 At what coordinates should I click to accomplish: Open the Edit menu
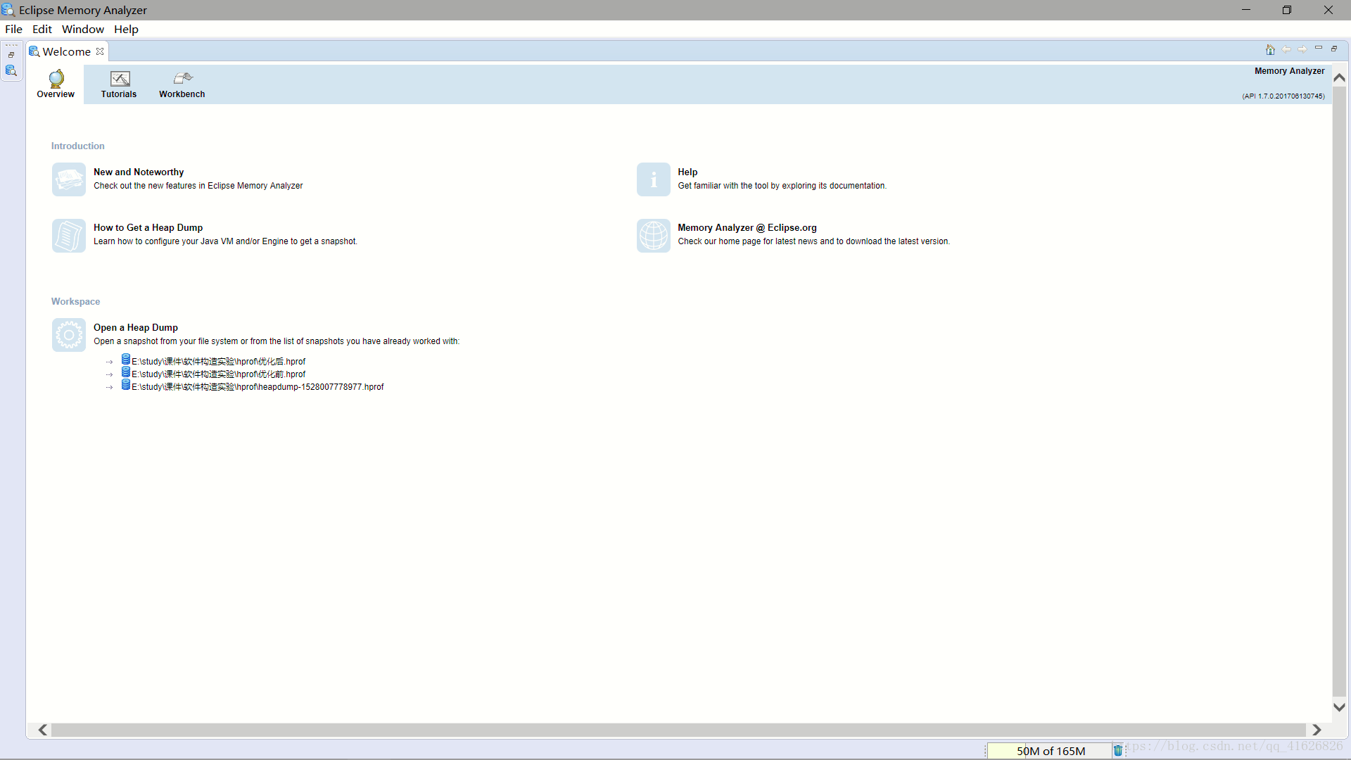42,29
